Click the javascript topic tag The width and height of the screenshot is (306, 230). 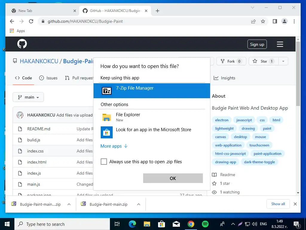[x=244, y=120]
